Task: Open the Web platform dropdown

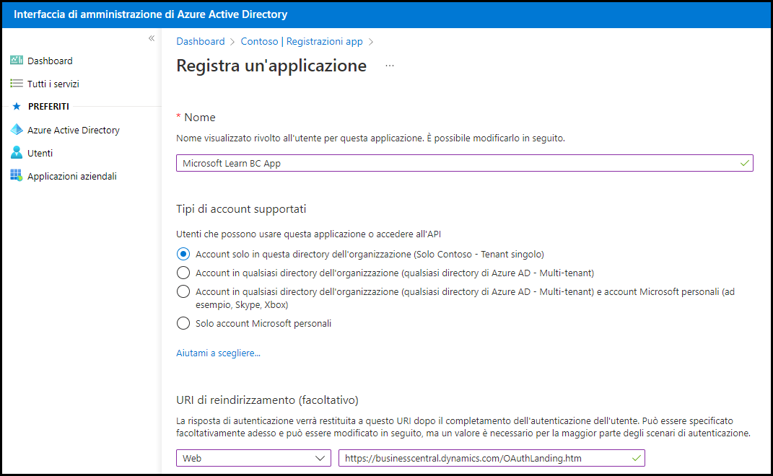Action: [253, 458]
